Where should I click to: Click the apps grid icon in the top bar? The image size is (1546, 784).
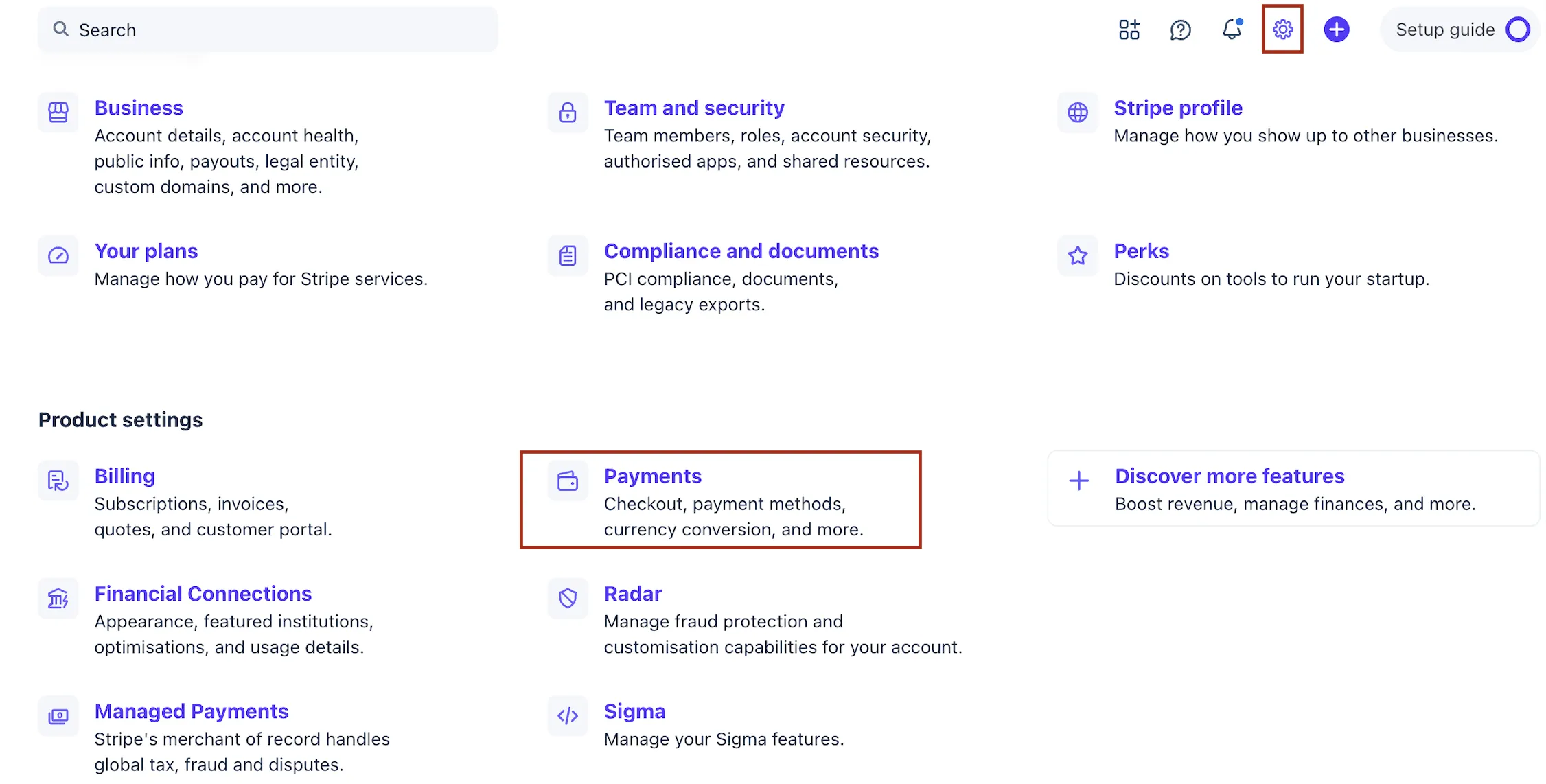(1129, 30)
